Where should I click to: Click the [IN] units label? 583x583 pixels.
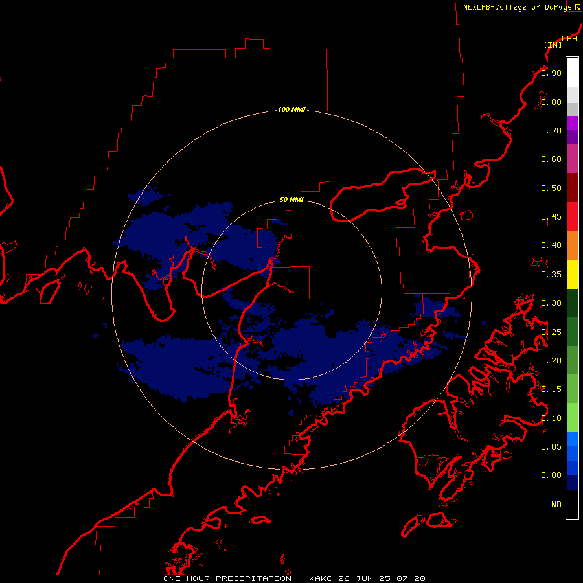pos(553,45)
